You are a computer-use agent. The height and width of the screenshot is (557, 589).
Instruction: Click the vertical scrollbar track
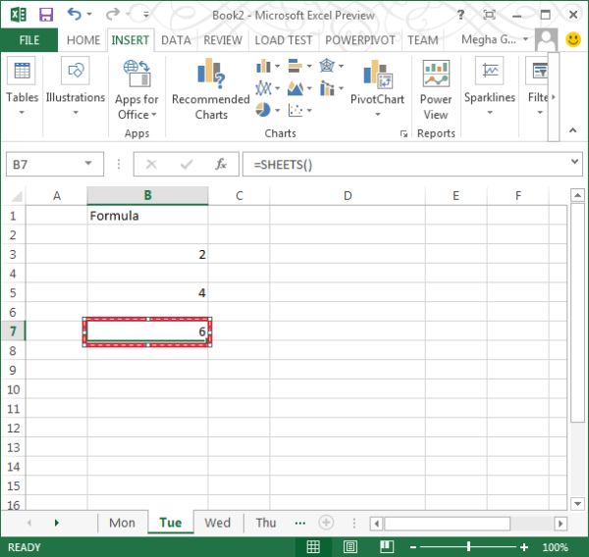tap(577, 460)
